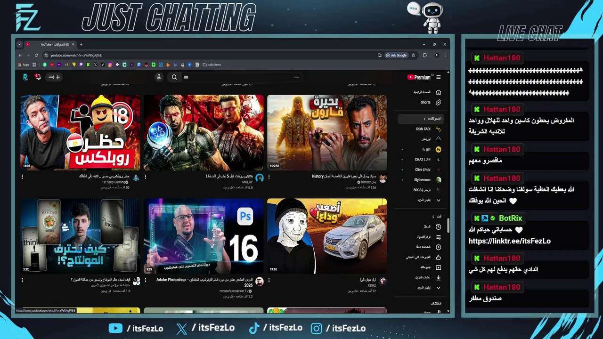
Task: Open the linktr.ee/itsFezLo link in chat
Action: [509, 241]
